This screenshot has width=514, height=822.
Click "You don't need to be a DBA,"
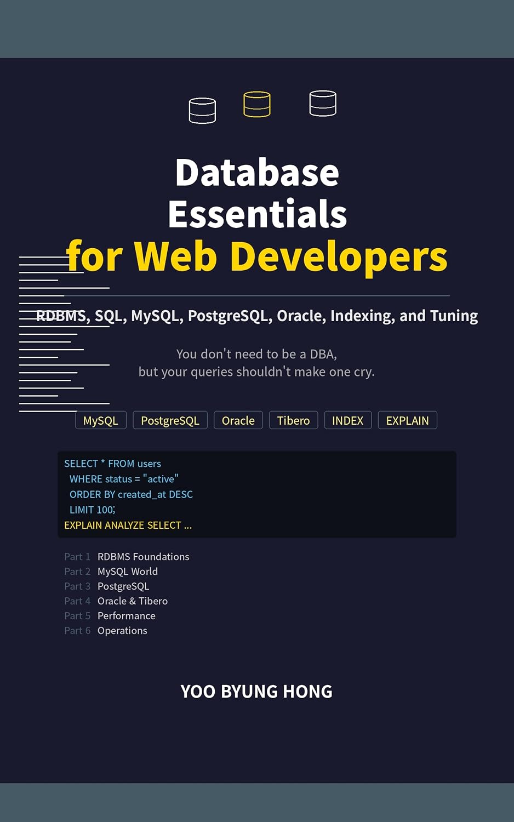click(256, 354)
